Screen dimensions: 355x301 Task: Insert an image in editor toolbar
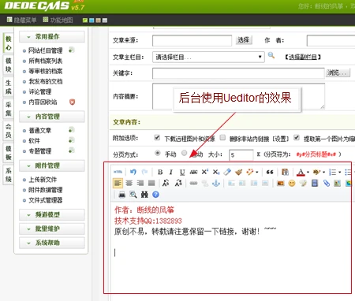pos(280,183)
